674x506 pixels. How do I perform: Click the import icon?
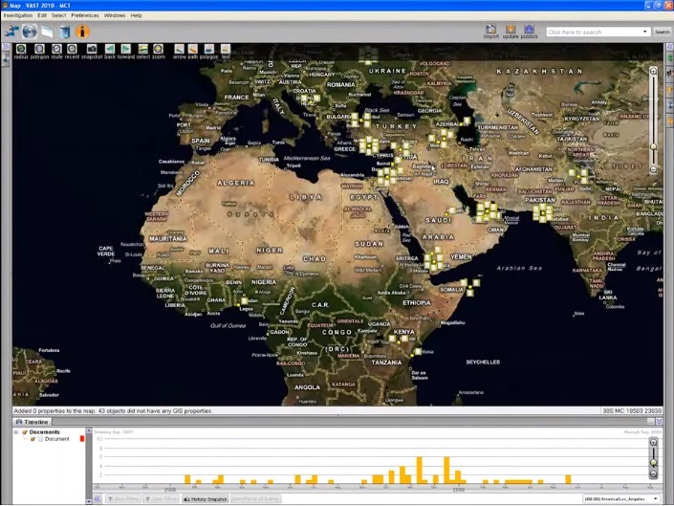click(490, 30)
